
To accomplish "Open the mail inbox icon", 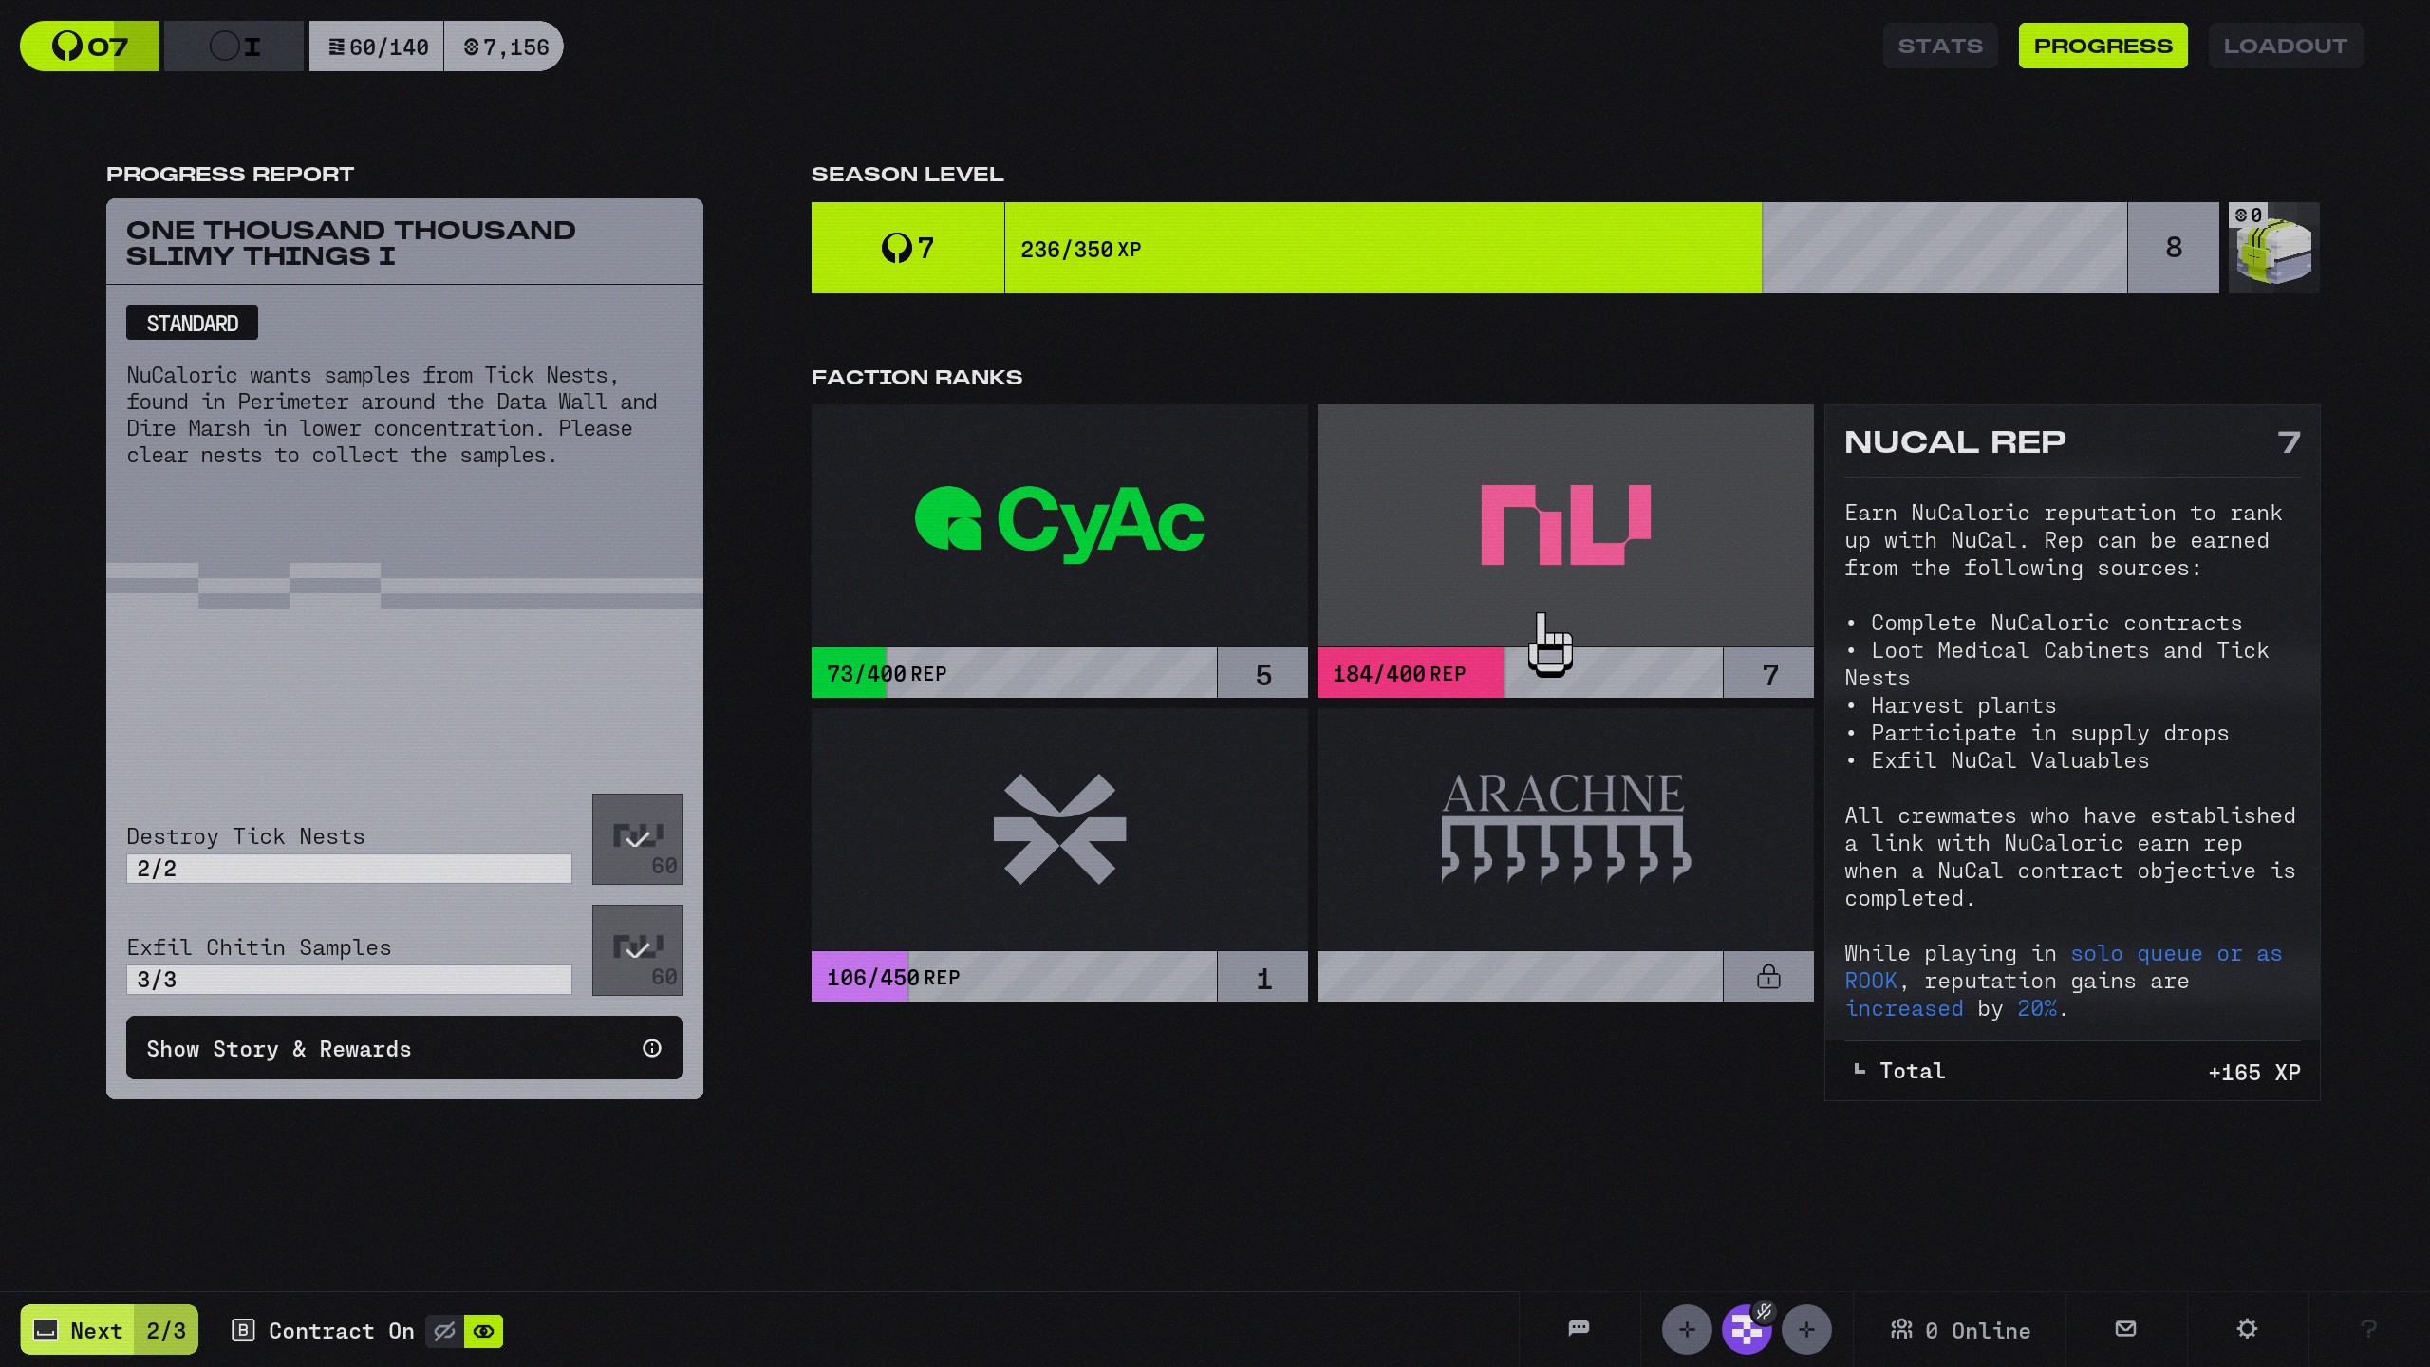I will pyautogui.click(x=2126, y=1328).
